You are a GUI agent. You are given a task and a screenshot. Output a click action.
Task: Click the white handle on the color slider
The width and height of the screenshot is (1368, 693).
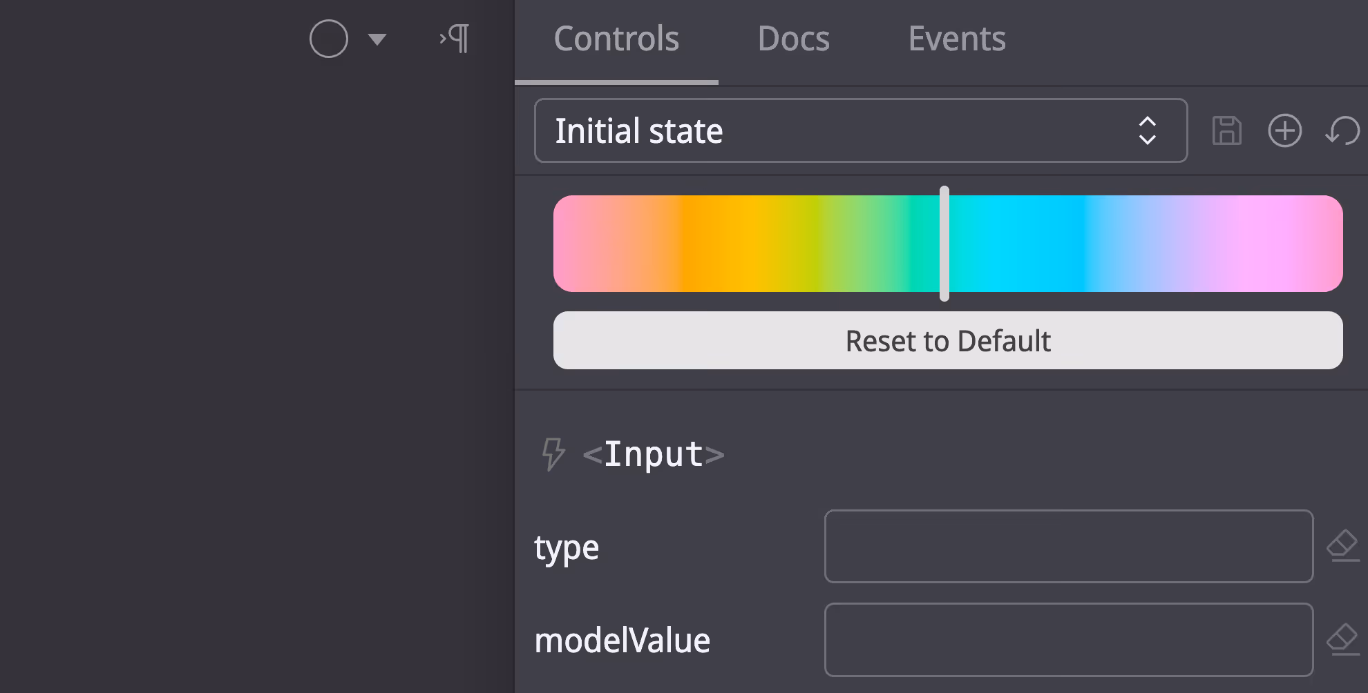tap(945, 243)
